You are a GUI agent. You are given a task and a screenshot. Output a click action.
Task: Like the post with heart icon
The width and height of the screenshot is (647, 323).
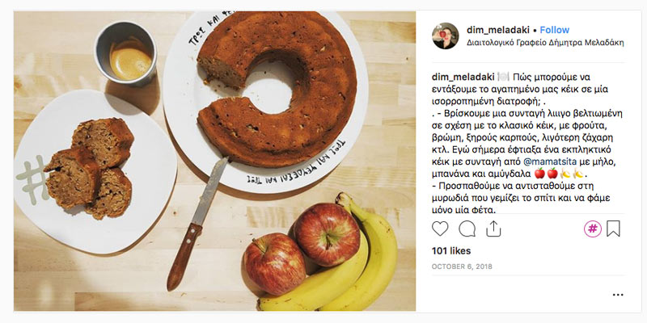tap(440, 229)
